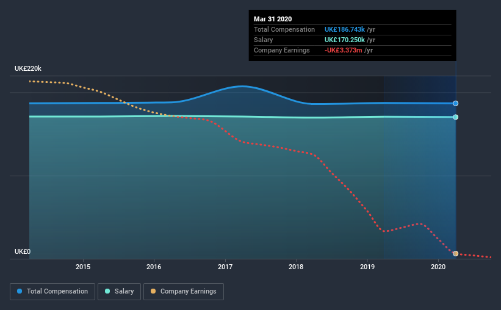The width and height of the screenshot is (501, 310).
Task: Click the UK£0 y-axis label
Action: point(23,252)
